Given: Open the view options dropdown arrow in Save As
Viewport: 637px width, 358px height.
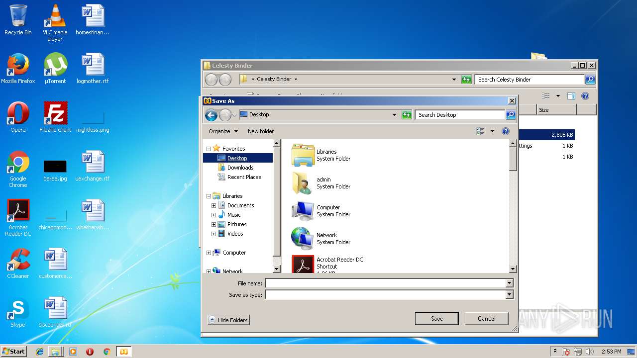Looking at the screenshot, I should pos(492,131).
